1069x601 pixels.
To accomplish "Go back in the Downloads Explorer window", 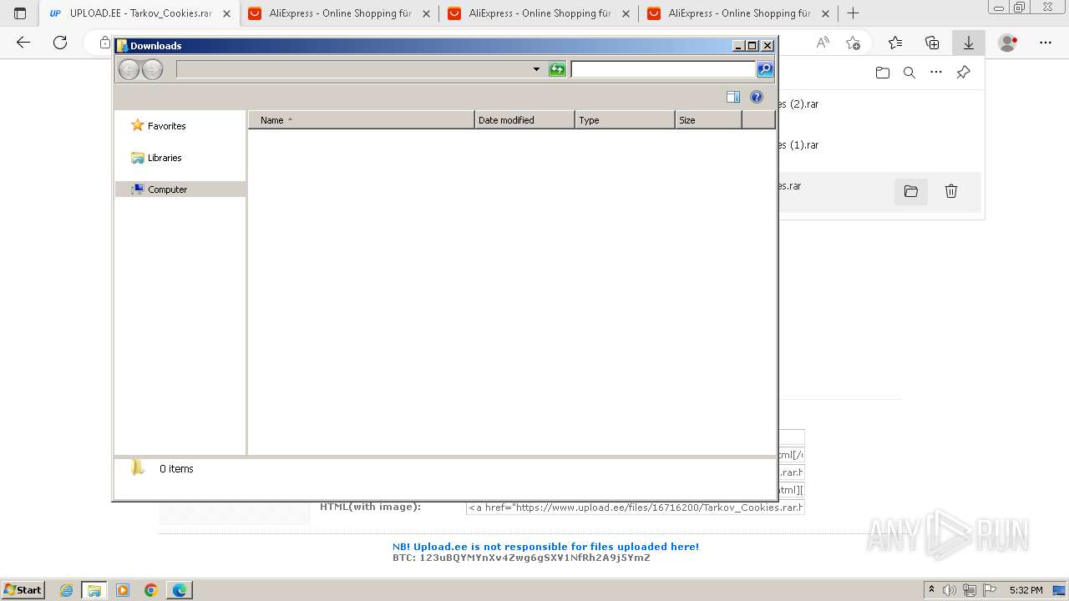I will [129, 69].
